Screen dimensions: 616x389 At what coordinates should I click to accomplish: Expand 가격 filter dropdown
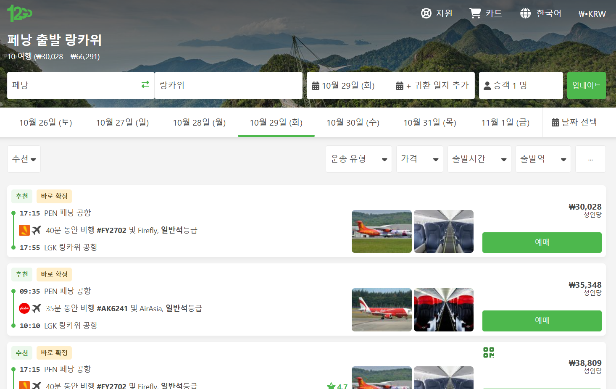click(x=419, y=159)
